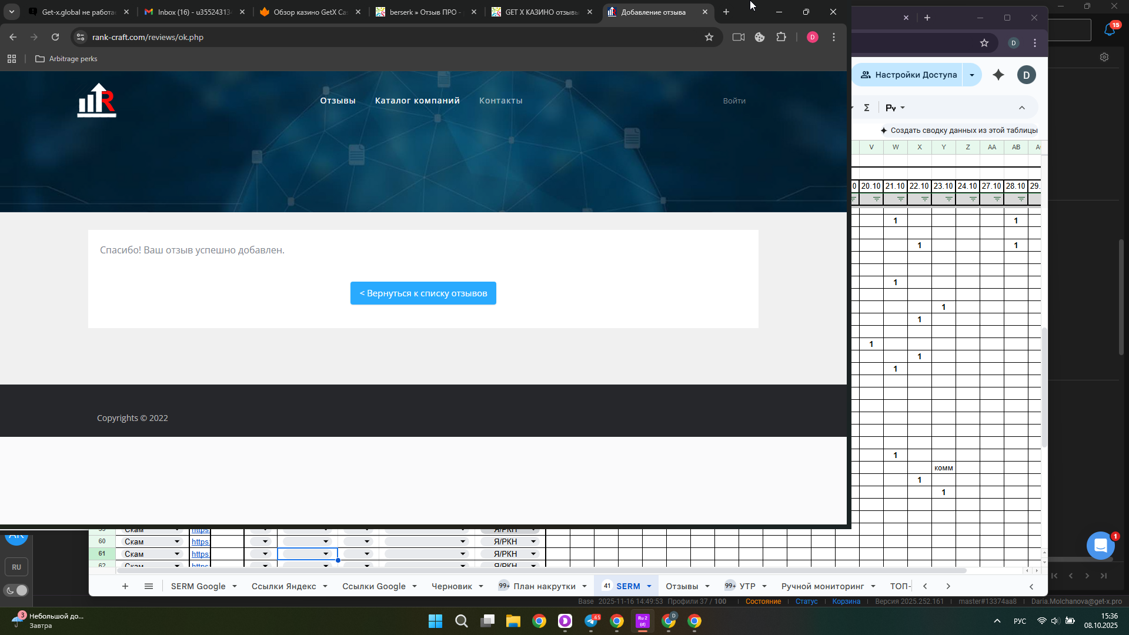This screenshot has height=635, width=1129.
Task: Open SERM sheet tab dropdown arrow
Action: (x=649, y=586)
